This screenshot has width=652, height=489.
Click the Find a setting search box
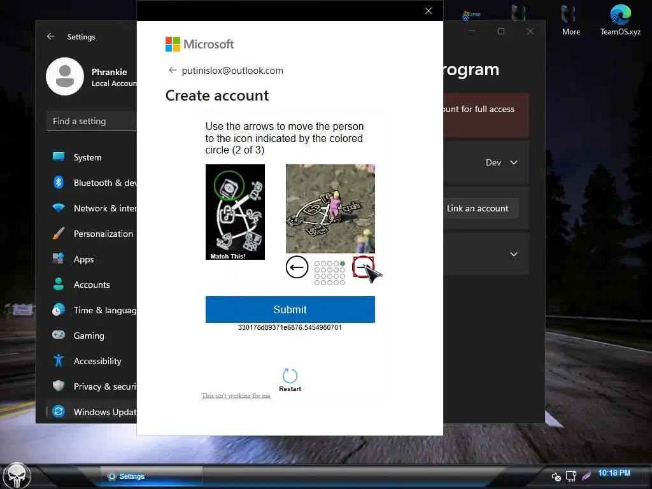[92, 121]
